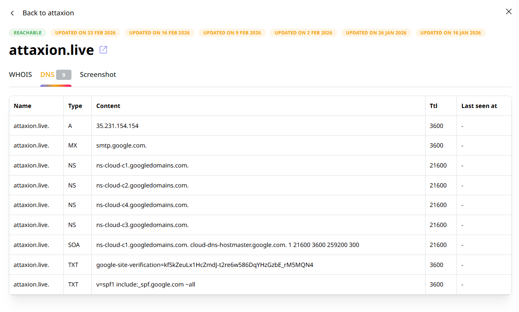The width and height of the screenshot is (519, 312).
Task: Click the UPDATED ON 2 FEB 2026 badge
Action: 303,32
